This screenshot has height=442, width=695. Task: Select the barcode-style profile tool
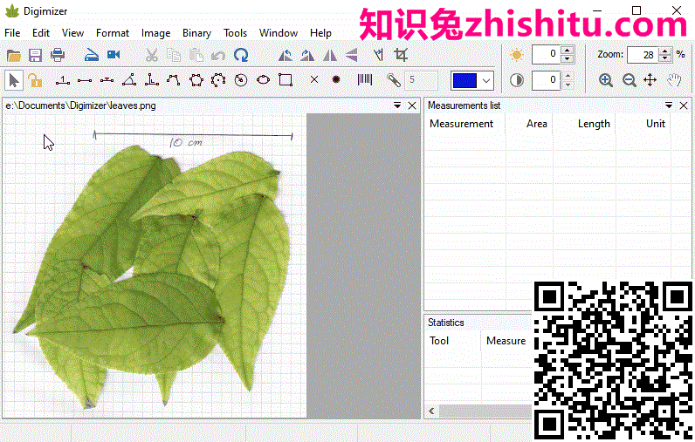pyautogui.click(x=365, y=79)
